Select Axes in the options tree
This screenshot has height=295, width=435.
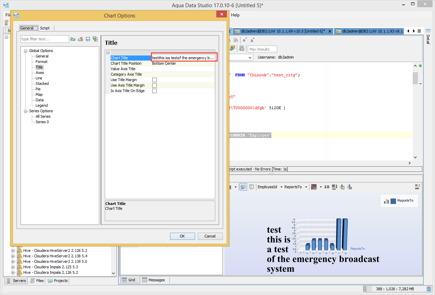(x=40, y=73)
